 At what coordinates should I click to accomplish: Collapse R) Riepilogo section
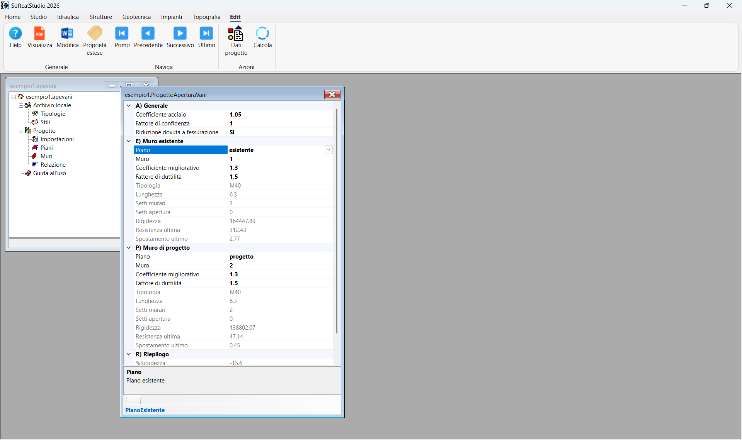click(129, 354)
